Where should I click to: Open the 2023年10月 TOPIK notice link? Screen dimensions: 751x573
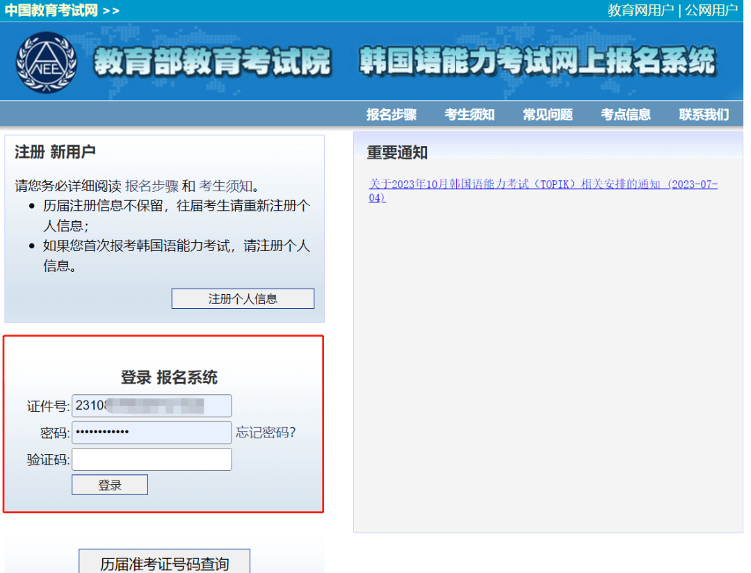tap(542, 191)
